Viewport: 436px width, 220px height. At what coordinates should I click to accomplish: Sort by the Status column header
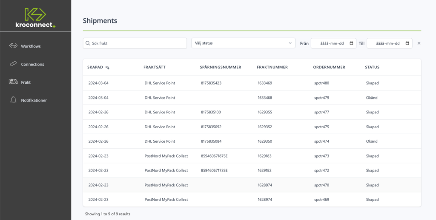point(372,67)
